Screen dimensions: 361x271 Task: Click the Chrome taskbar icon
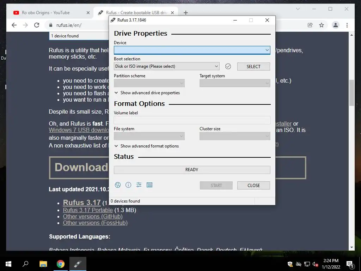point(61,264)
